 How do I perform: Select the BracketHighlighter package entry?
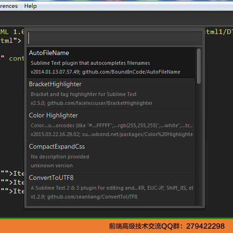point(111,94)
